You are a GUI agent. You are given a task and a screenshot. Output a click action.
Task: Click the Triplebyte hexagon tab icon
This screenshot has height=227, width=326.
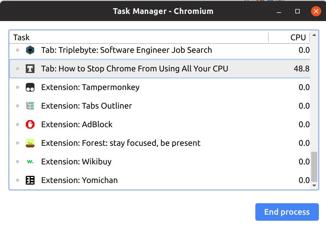[x=30, y=50]
